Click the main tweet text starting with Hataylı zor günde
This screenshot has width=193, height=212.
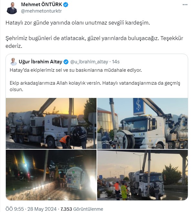(78, 23)
